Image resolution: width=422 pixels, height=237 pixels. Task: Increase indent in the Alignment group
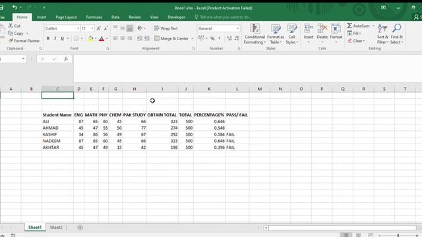point(146,38)
